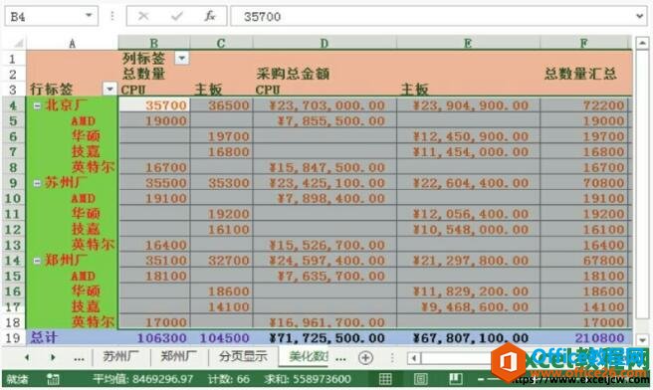Image resolution: width=653 pixels, height=390 pixels.
Task: Switch to Page Layout view icon
Action: 421,379
